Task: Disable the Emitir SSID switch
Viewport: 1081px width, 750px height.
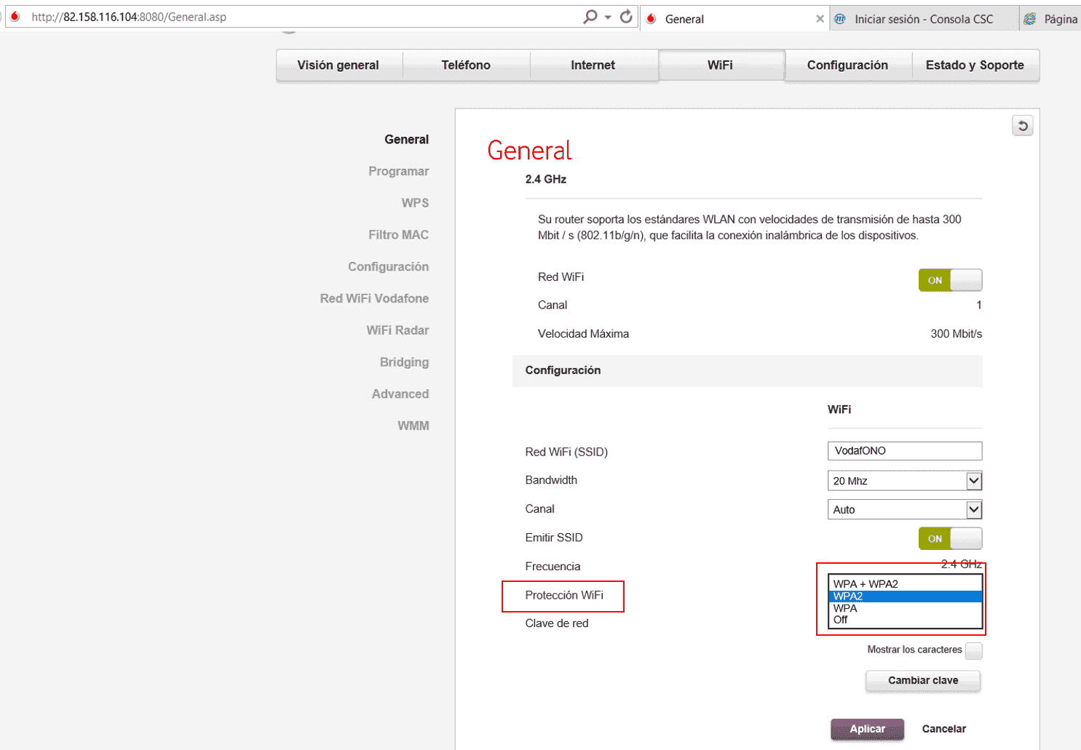Action: [950, 538]
